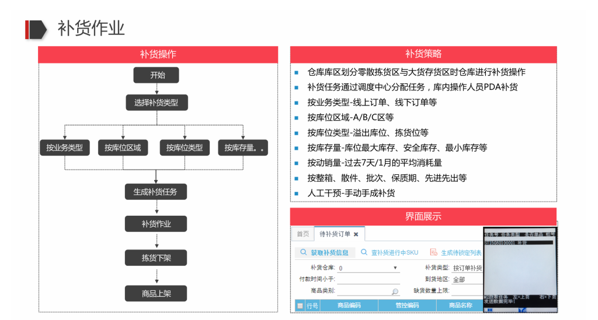
Task: Close the 待补货订单 tab
Action: coord(356,234)
